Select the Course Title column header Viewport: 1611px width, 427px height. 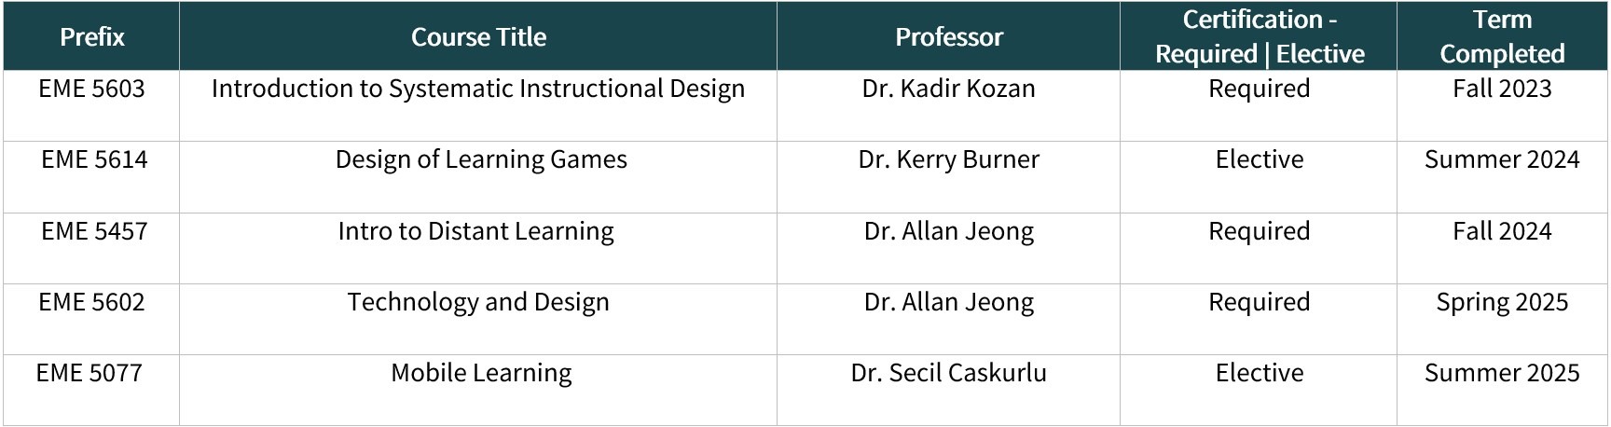[478, 36]
